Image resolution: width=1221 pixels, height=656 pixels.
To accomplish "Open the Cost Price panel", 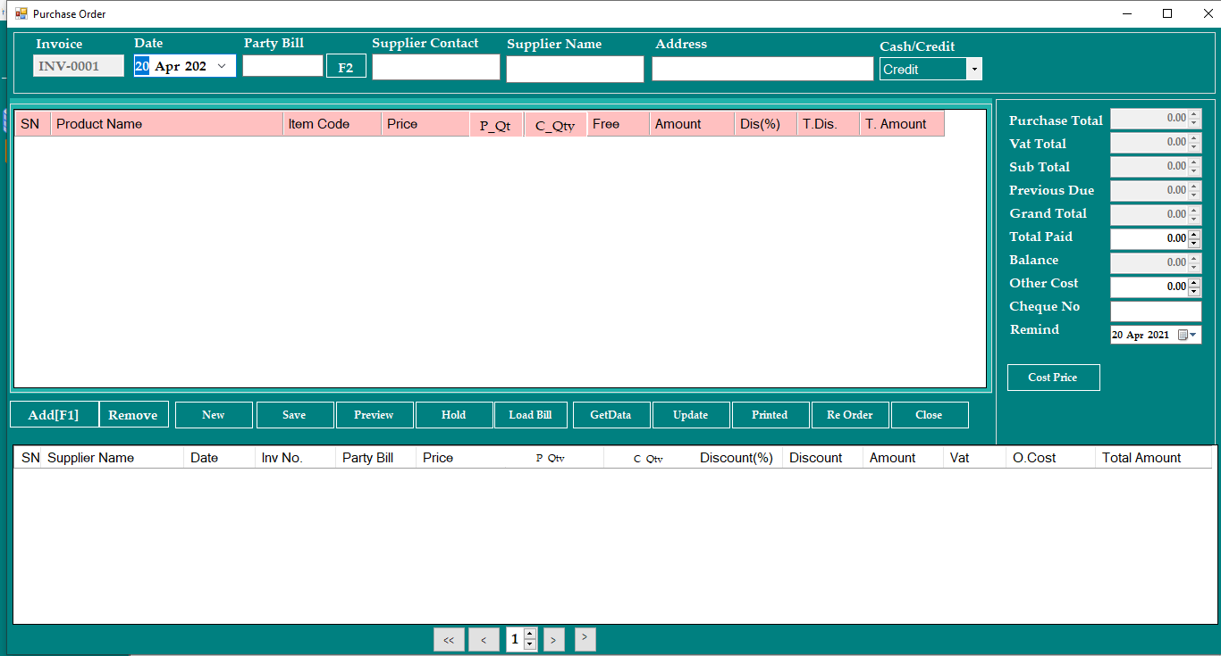I will [x=1053, y=377].
